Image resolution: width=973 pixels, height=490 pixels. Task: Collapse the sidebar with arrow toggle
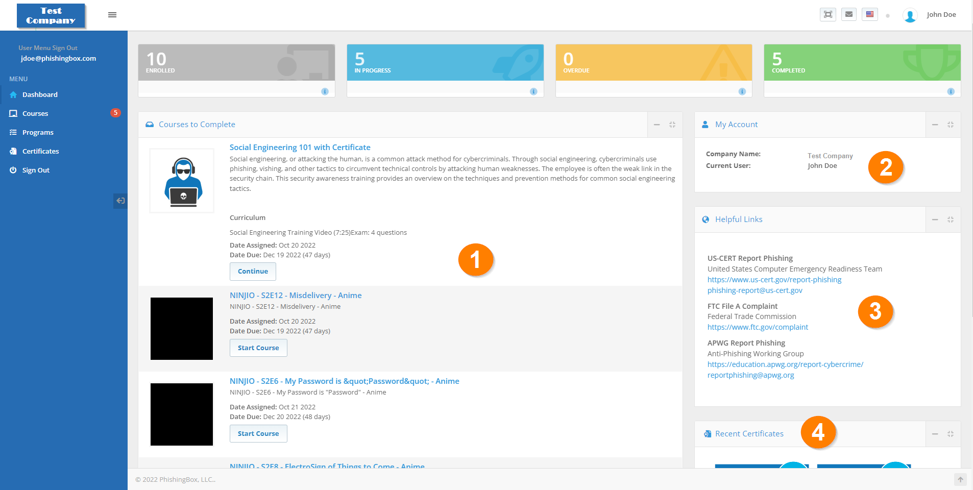pos(120,201)
